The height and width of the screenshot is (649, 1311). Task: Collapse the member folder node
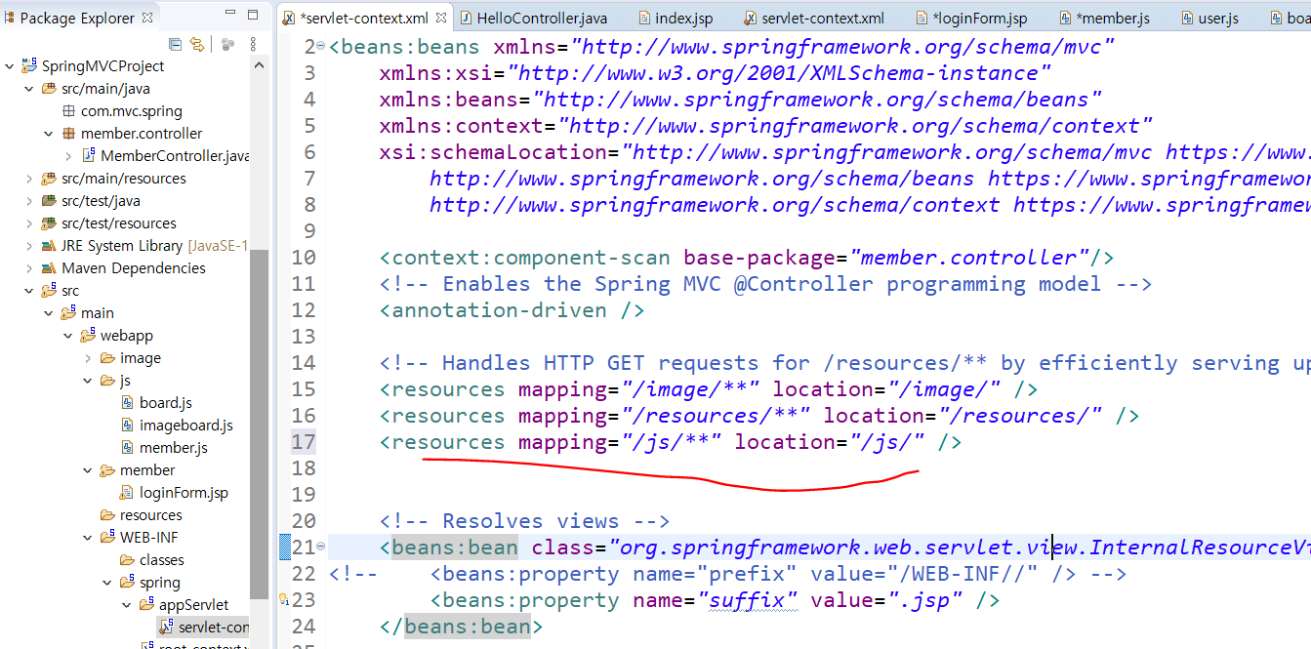88,470
